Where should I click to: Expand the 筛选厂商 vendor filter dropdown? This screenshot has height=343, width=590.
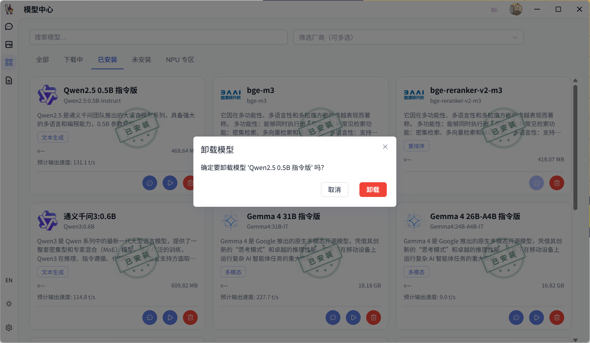(408, 37)
